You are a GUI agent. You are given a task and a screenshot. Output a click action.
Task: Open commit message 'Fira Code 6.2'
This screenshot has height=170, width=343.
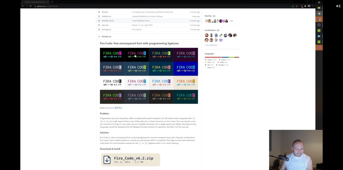point(137,29)
